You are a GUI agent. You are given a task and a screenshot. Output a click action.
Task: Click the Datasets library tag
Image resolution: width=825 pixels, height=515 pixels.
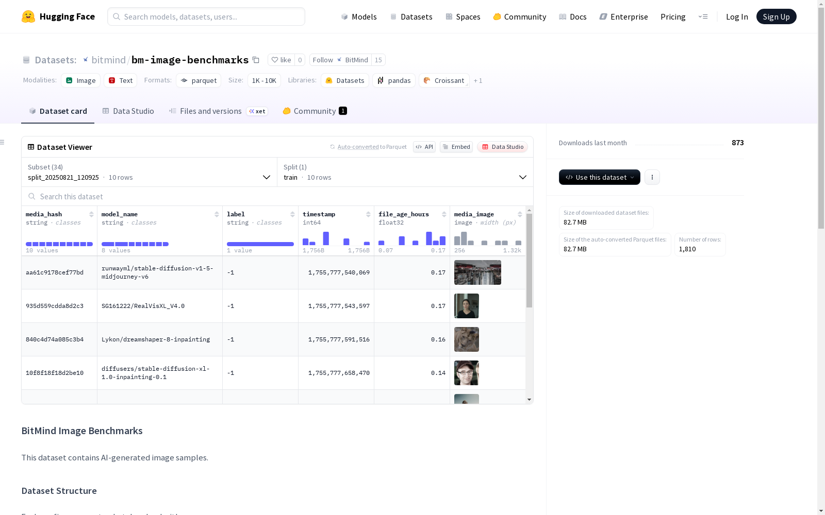pyautogui.click(x=345, y=80)
